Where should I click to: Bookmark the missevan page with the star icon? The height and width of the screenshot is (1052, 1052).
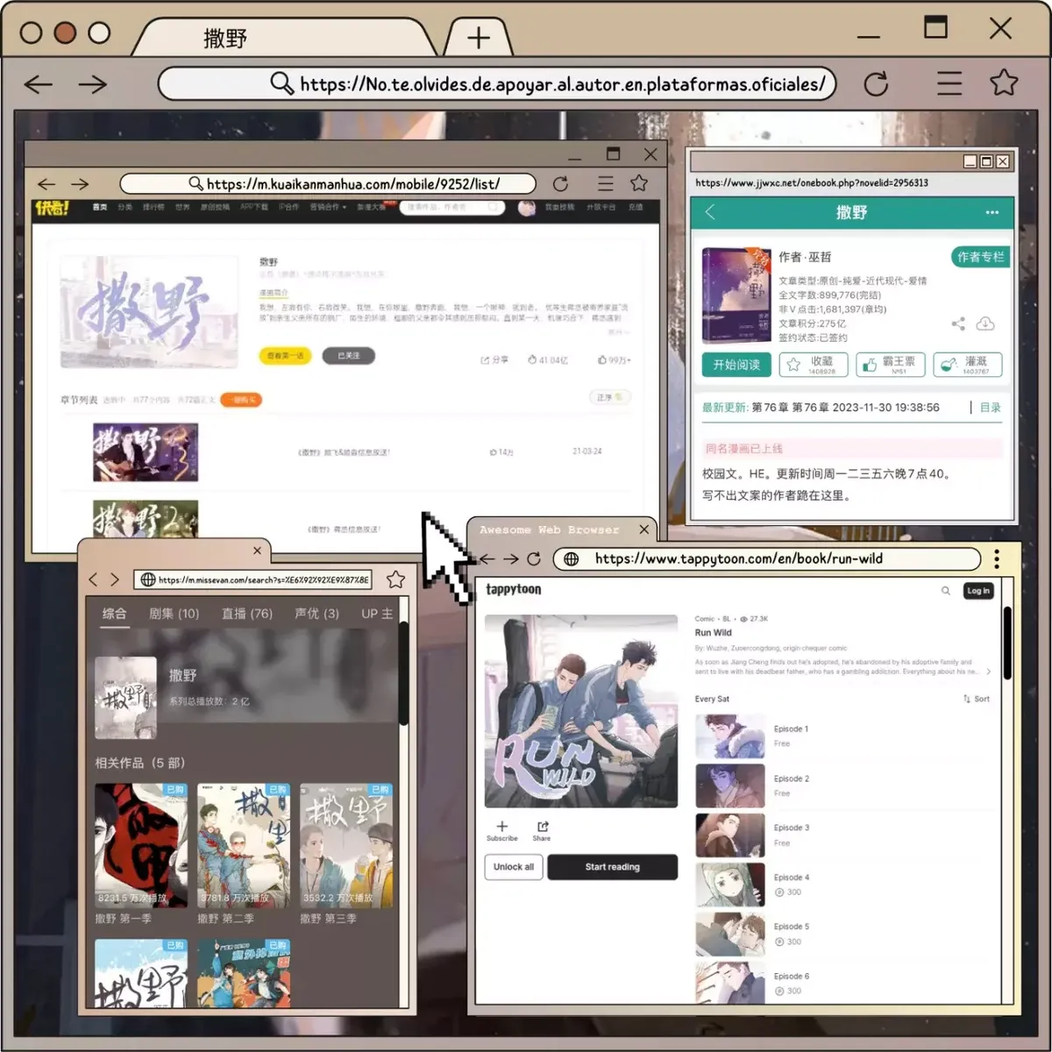point(395,579)
